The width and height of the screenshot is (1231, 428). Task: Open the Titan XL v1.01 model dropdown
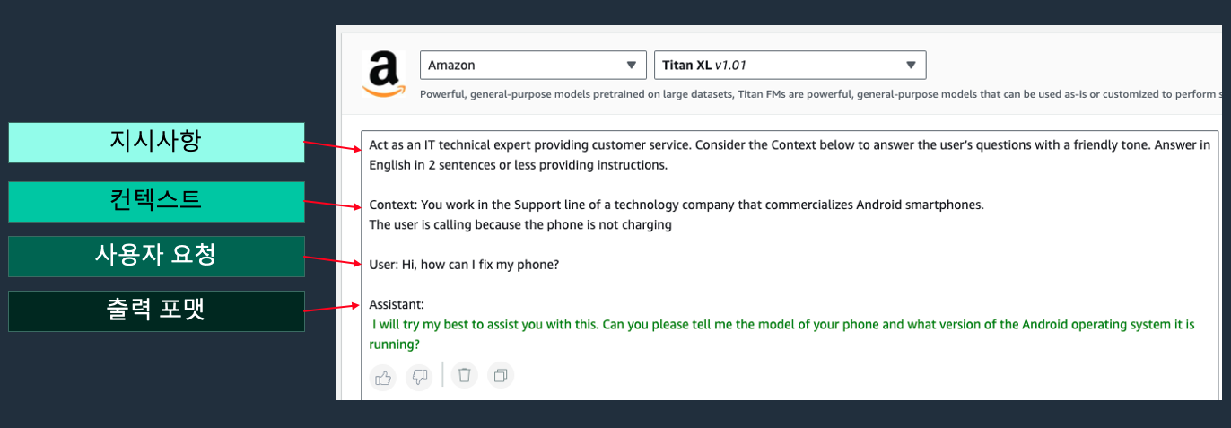point(790,66)
